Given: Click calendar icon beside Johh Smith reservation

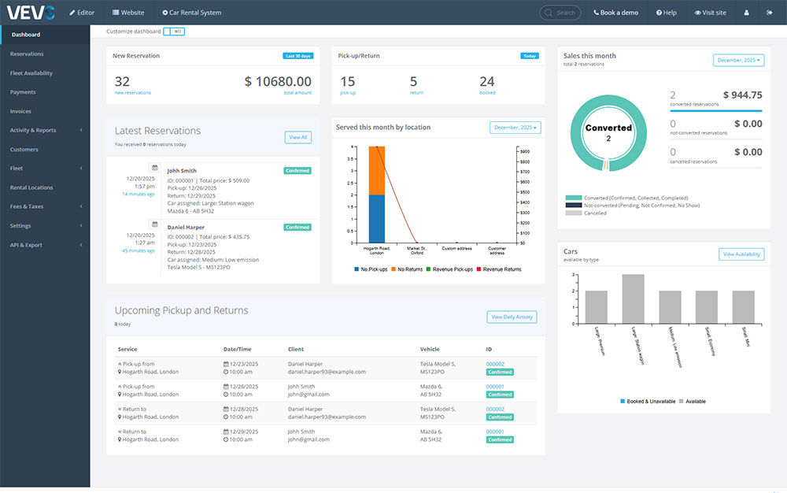Looking at the screenshot, I should pyautogui.click(x=155, y=168).
